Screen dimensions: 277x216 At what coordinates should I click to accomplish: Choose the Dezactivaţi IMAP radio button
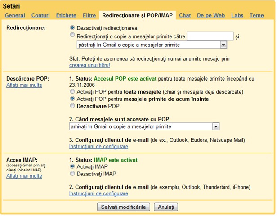click(72, 174)
